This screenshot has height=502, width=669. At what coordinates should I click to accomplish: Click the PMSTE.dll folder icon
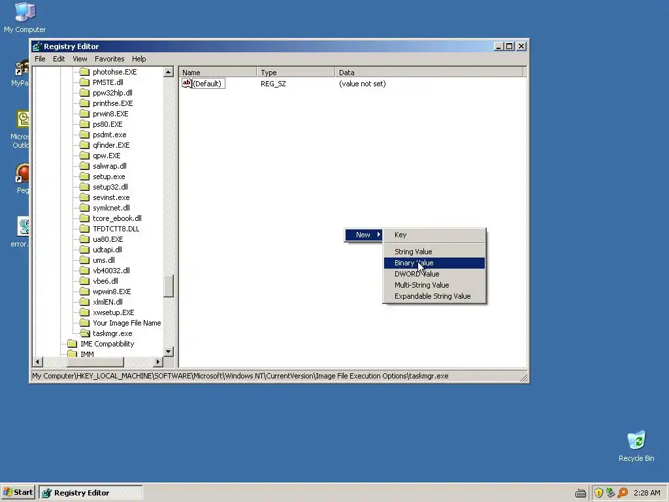click(x=85, y=82)
